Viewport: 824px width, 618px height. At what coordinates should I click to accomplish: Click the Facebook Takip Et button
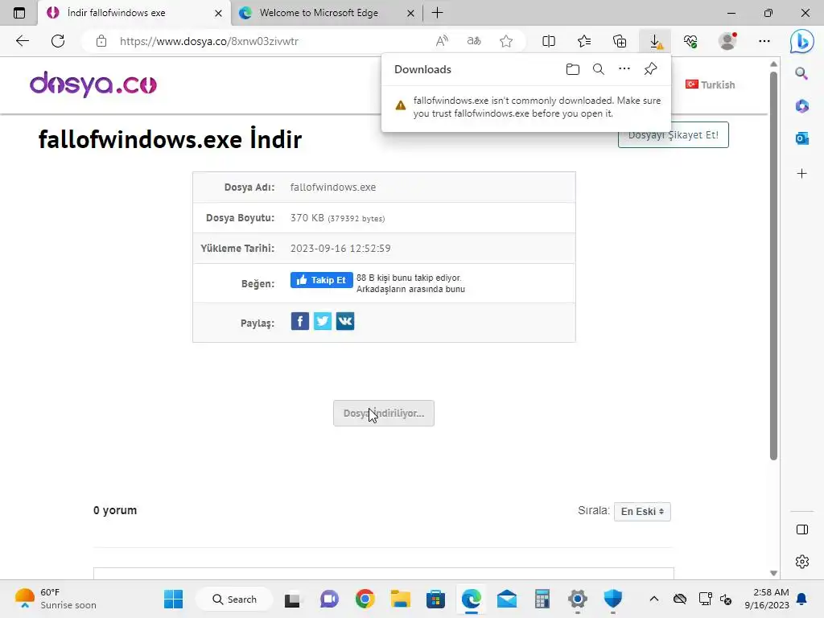tap(322, 280)
